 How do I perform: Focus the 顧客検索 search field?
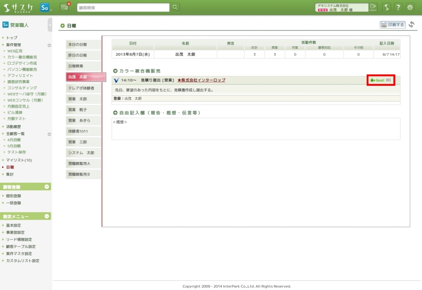click(123, 8)
